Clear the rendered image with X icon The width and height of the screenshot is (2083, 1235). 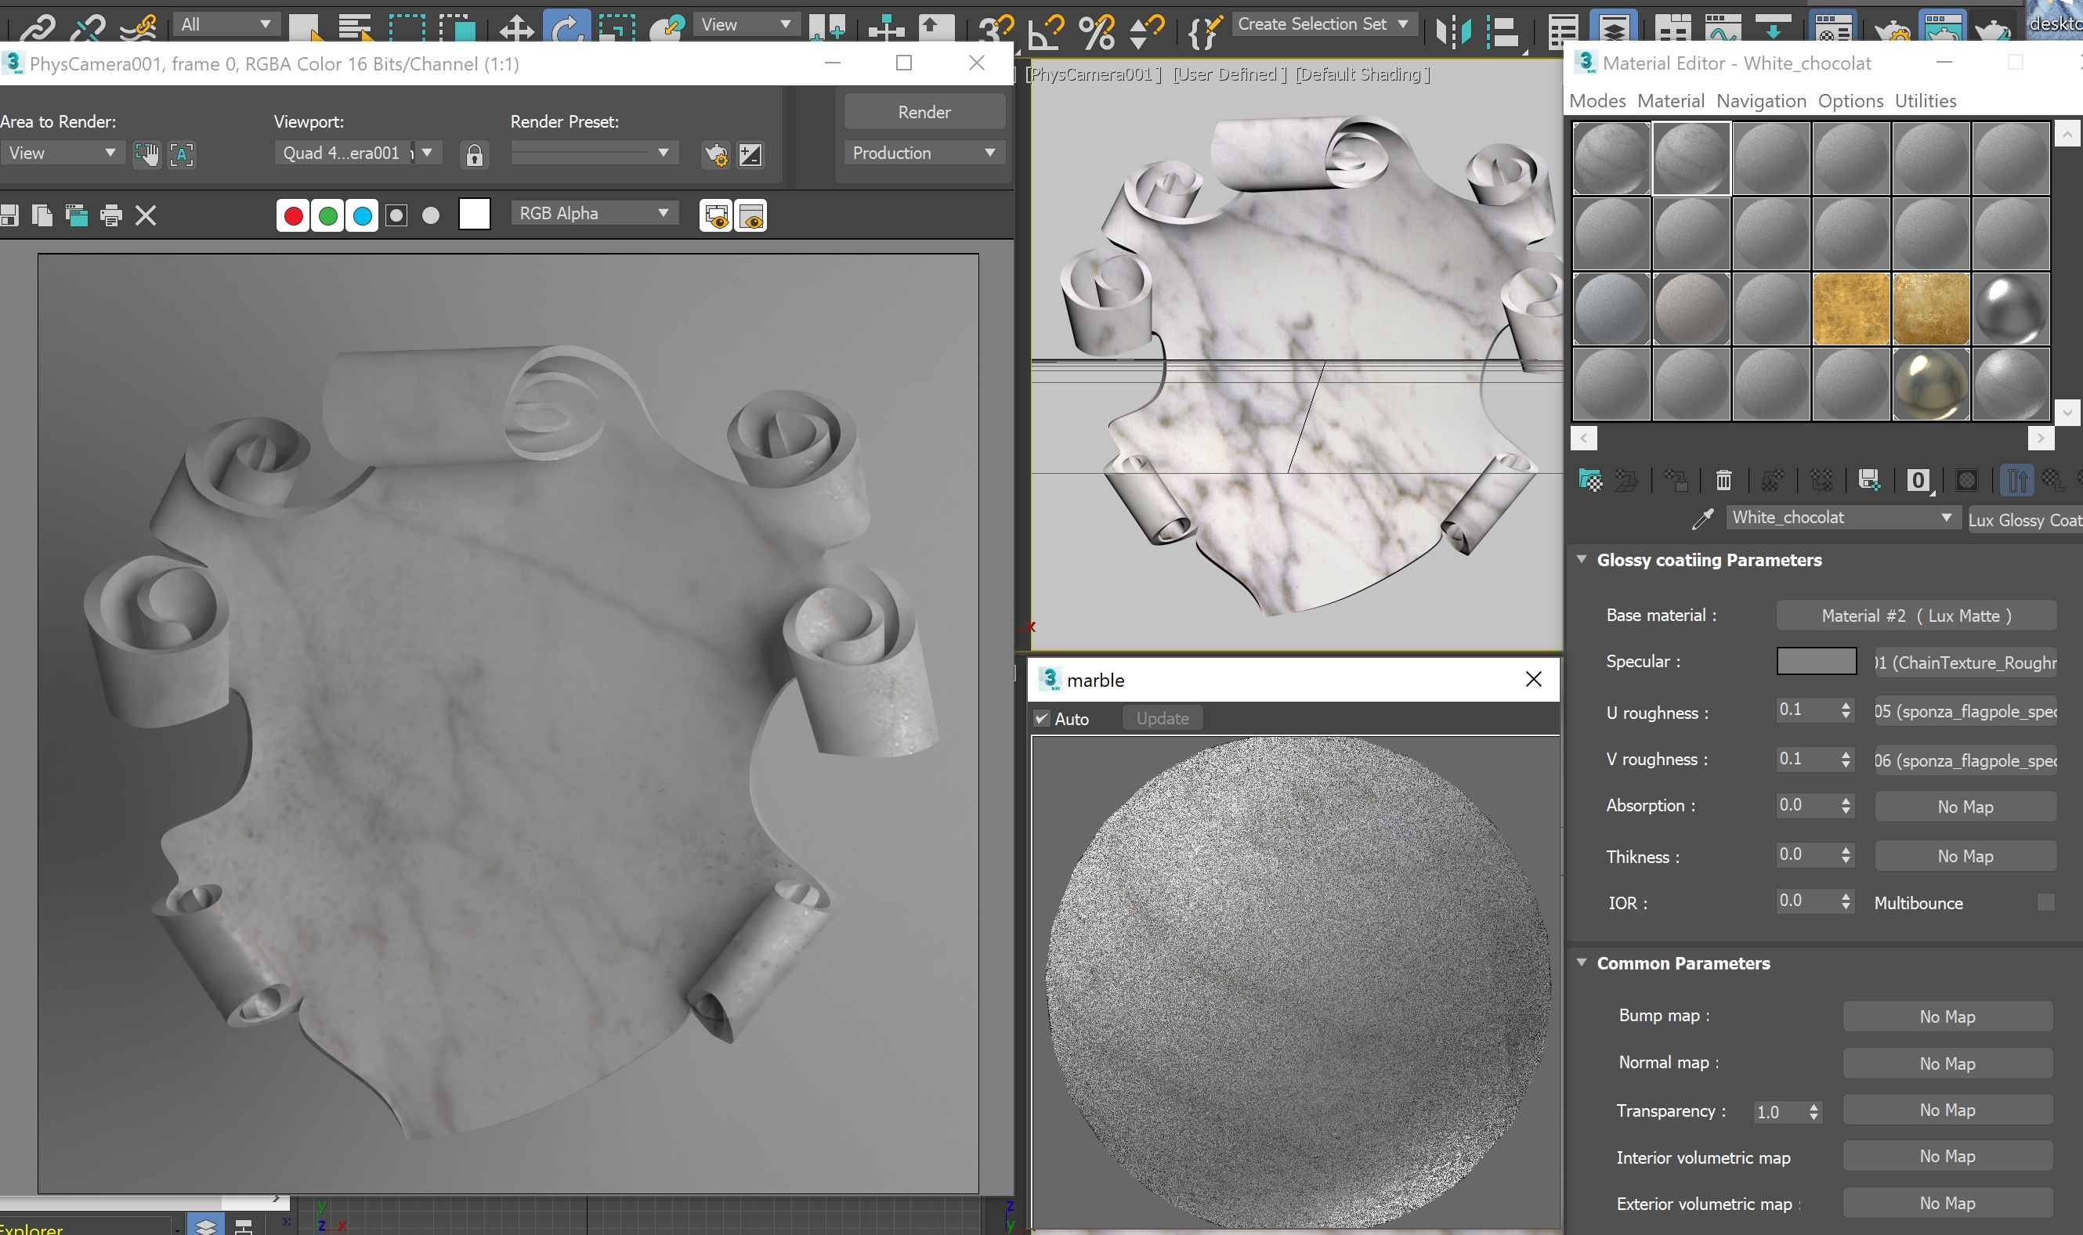click(x=146, y=216)
